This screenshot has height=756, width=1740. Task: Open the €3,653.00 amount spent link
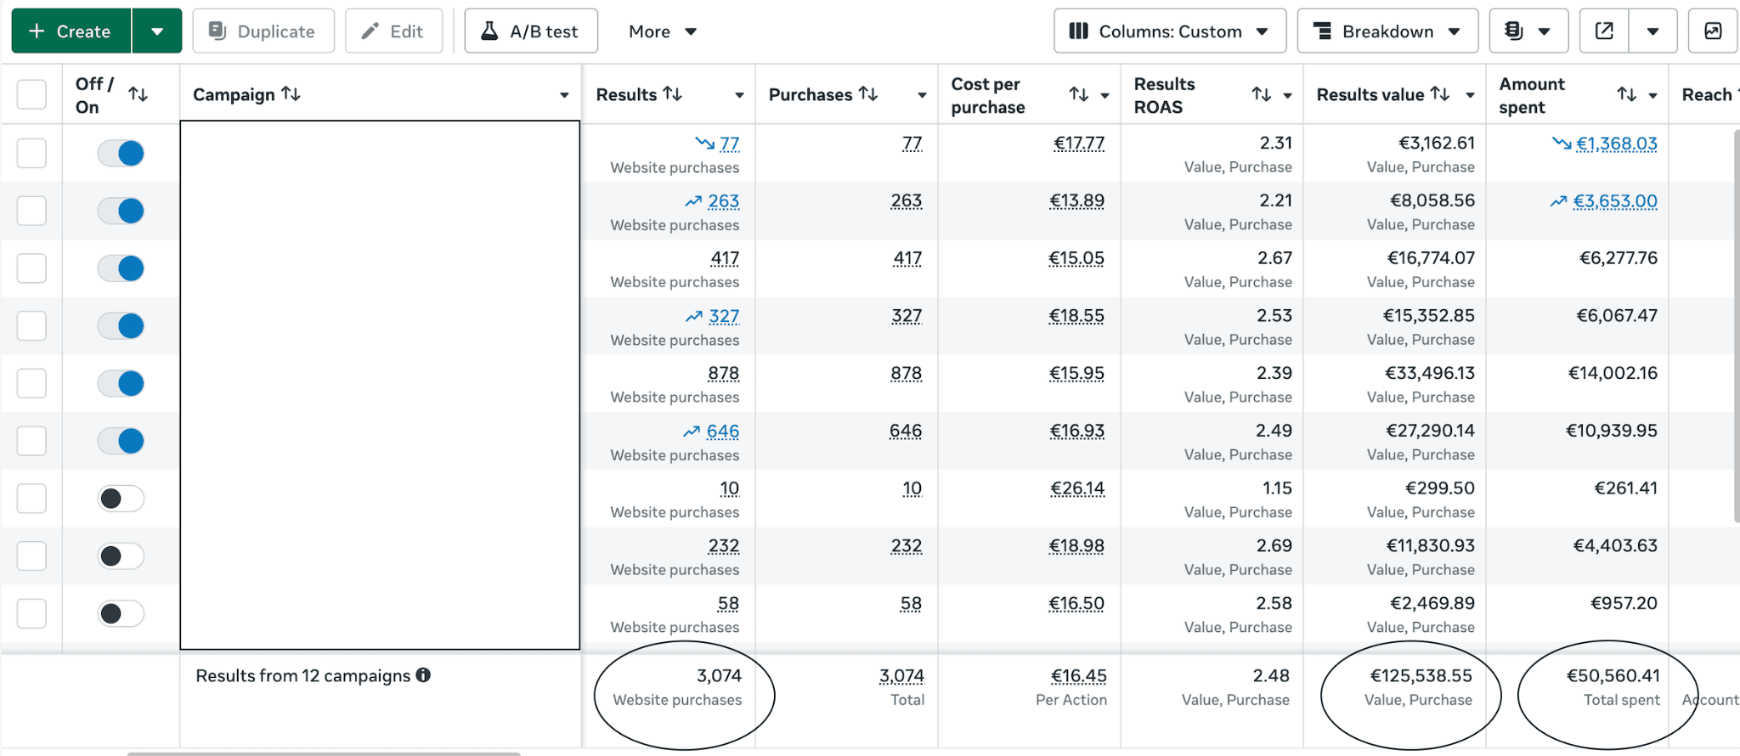click(x=1615, y=201)
